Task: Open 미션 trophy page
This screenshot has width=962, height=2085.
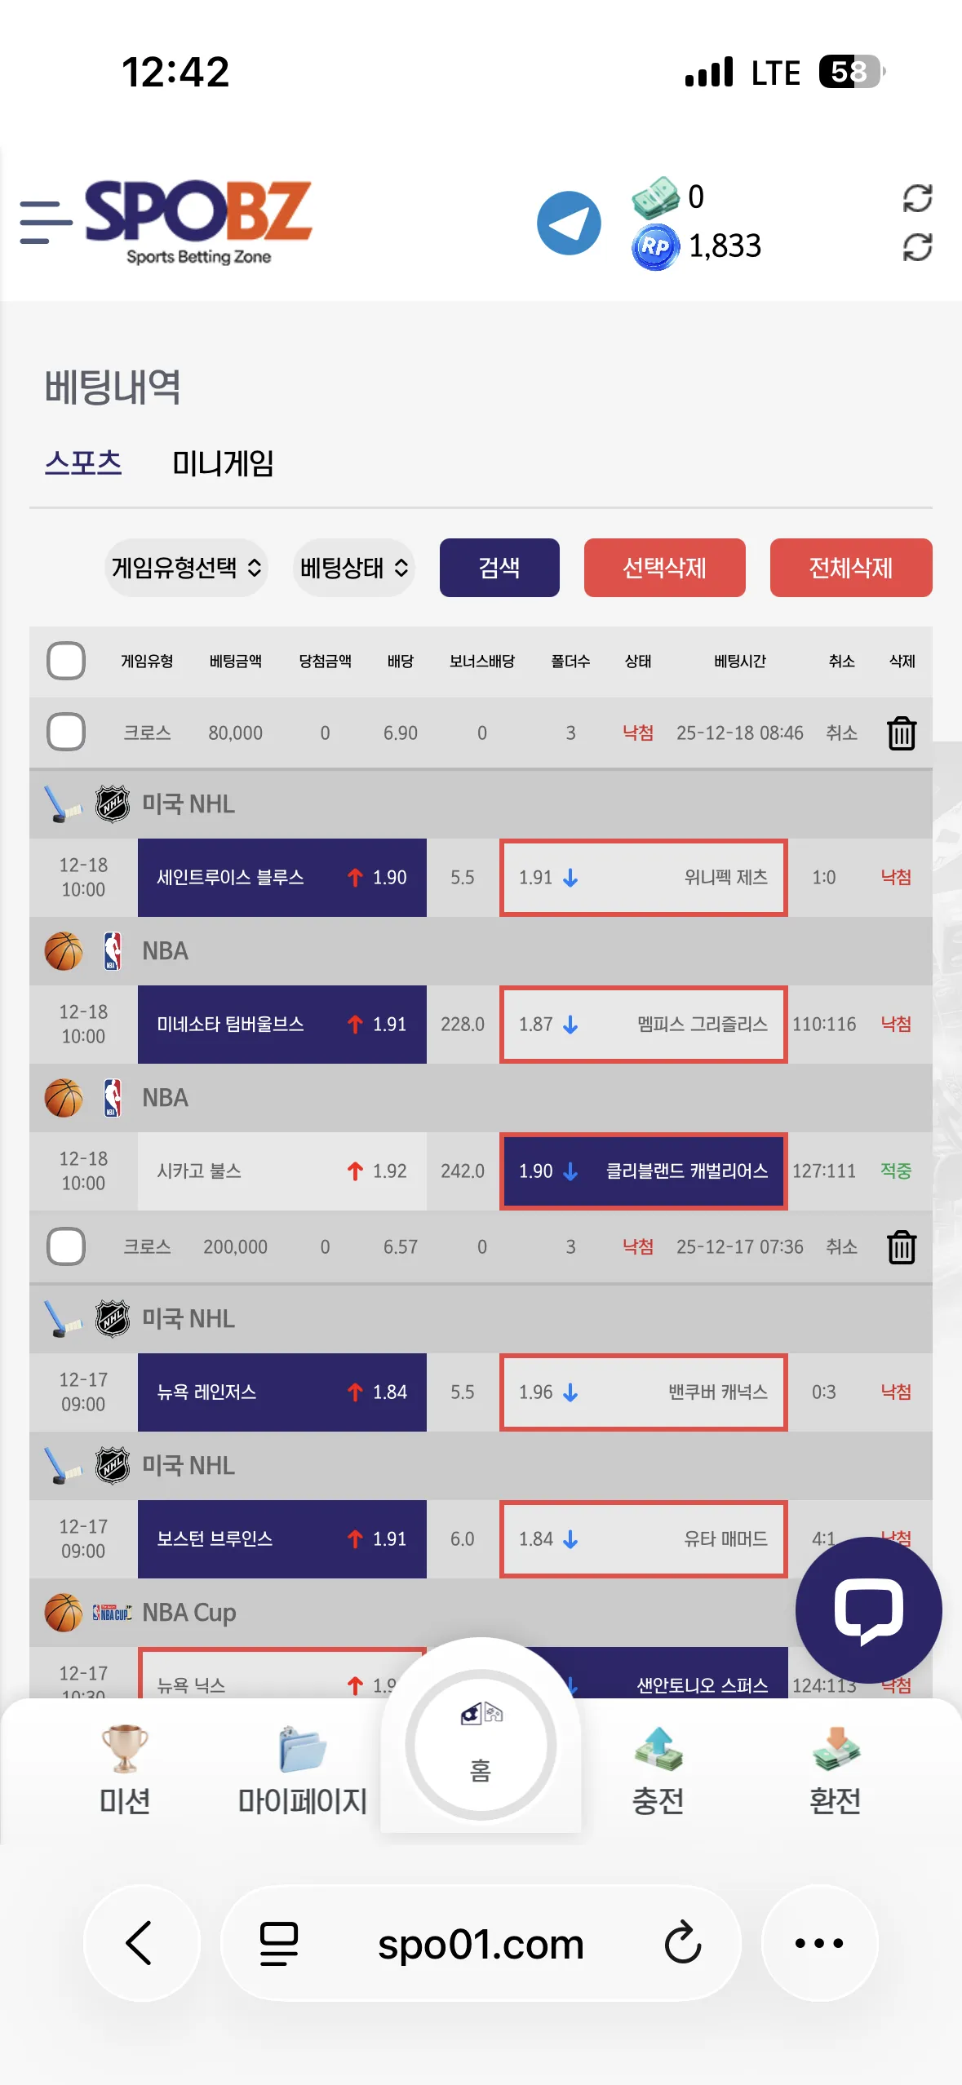Action: tap(124, 1770)
